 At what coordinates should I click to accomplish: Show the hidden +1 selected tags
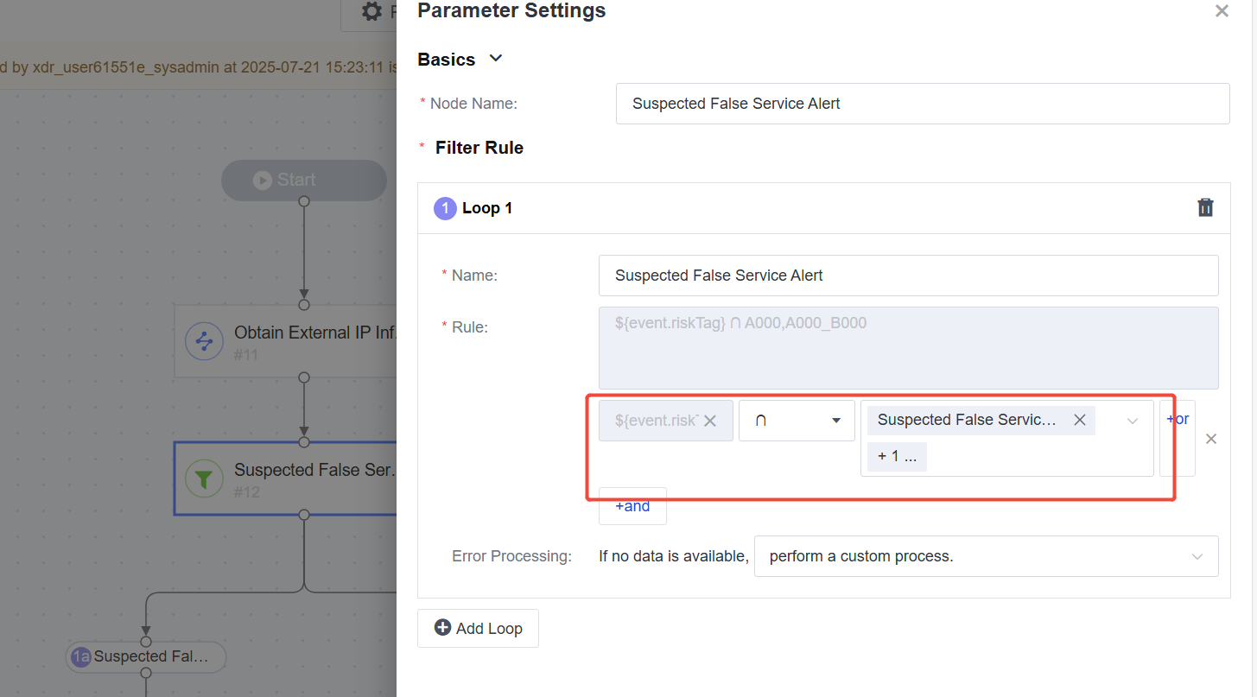coord(897,456)
